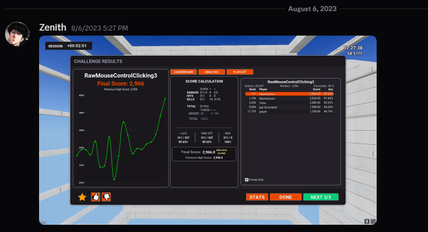Click the Score column header
Screen dimensions: 428x232
[316, 90]
